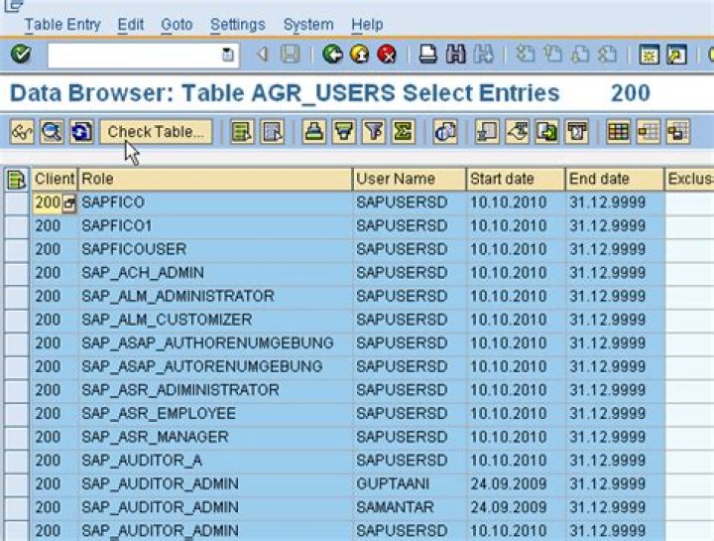
Task: Go to the next page icon
Action: (x=580, y=55)
